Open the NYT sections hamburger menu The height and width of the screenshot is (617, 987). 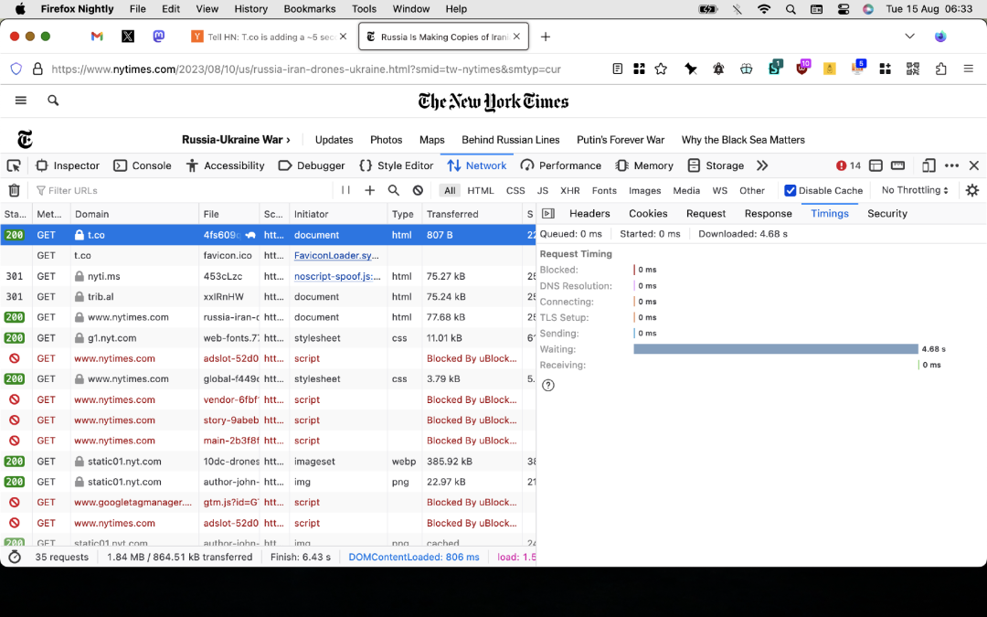(x=21, y=101)
